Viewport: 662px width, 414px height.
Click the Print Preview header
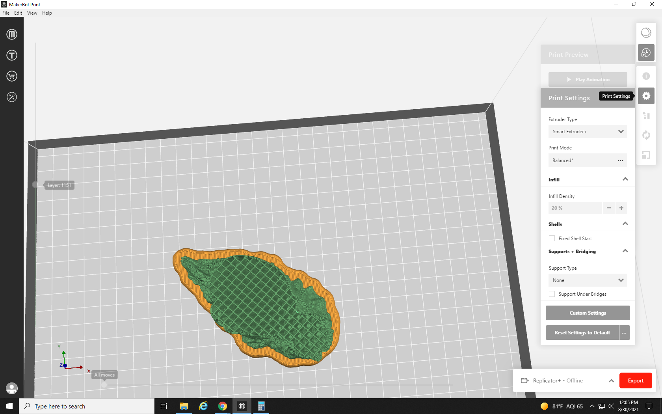pos(588,54)
